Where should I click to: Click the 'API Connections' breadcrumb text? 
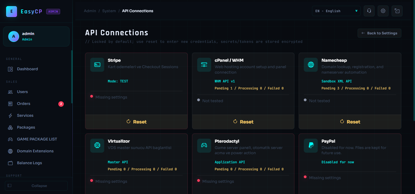click(138, 11)
